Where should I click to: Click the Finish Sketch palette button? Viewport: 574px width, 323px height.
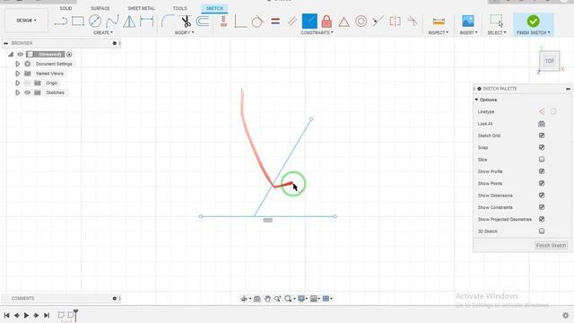coord(551,245)
